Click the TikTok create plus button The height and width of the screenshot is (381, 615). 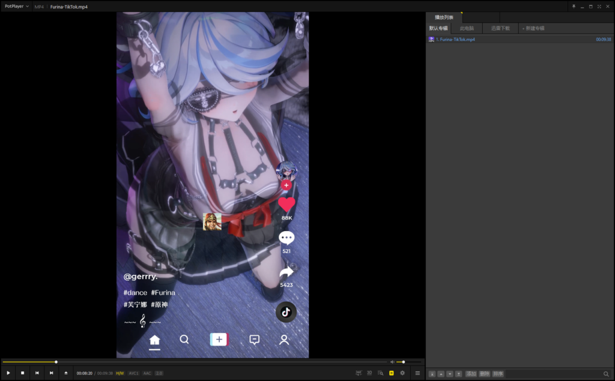click(x=219, y=340)
